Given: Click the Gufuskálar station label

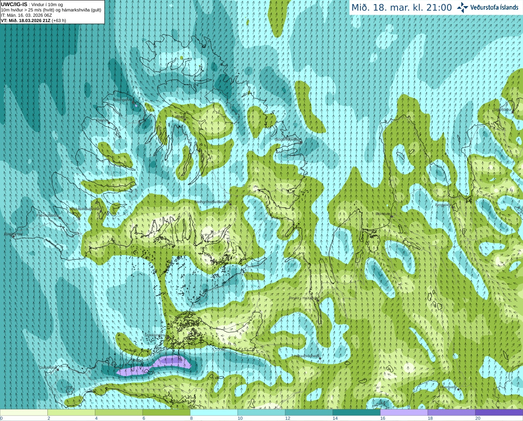Looking at the screenshot, I should coord(47,367).
